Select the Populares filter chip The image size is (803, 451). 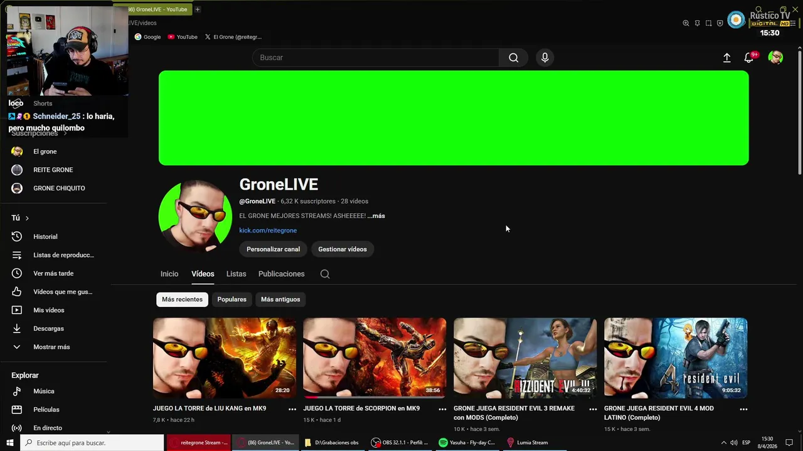coord(231,299)
